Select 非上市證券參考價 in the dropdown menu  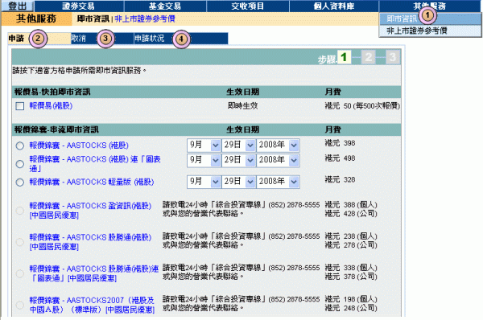tap(430, 31)
